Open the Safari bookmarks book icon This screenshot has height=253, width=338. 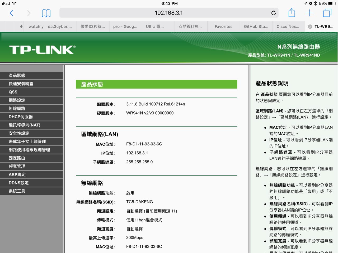pos(46,13)
